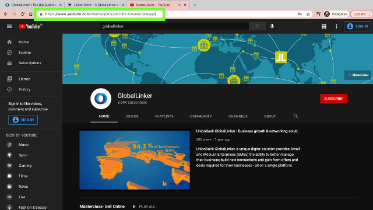Reload the page
This screenshot has height=210, width=373.
pos(22,14)
